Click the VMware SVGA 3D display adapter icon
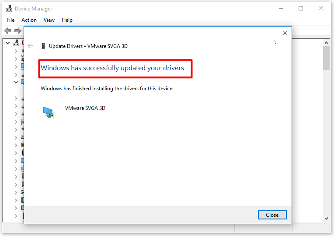This screenshot has width=334, height=236. tap(49, 113)
